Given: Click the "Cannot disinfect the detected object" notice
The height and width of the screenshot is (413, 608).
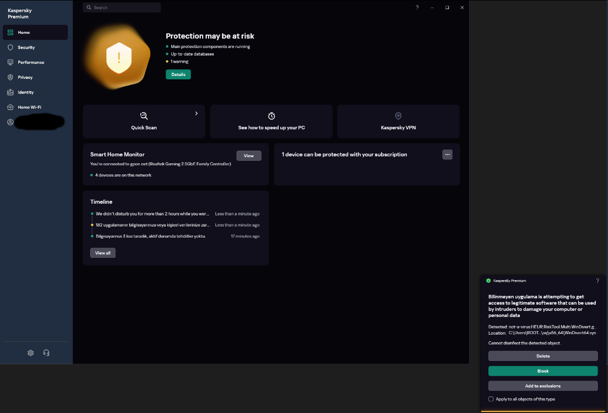Looking at the screenshot, I should [524, 343].
